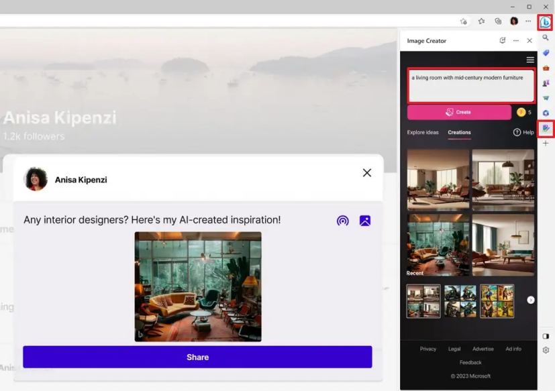Click the living room prompt text field
This screenshot has width=555, height=391.
tap(470, 83)
